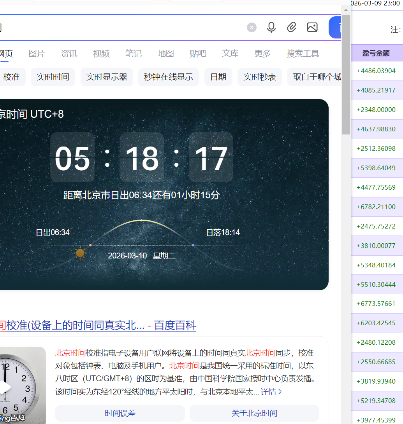Image resolution: width=403 pixels, height=424 pixels.
Task: Expand 详情 link in description
Action: pyautogui.click(x=271, y=392)
